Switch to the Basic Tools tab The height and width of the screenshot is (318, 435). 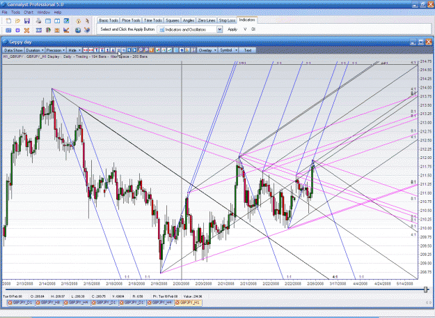tap(109, 20)
